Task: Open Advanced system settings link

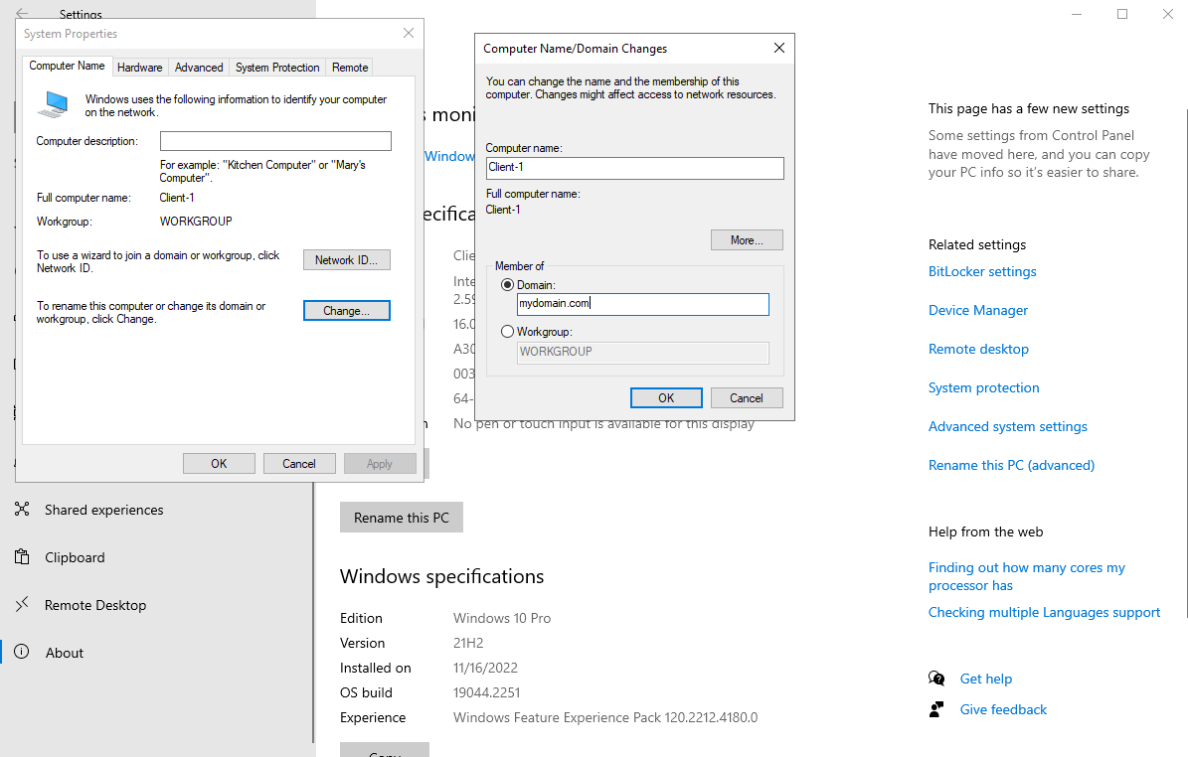Action: coord(1008,426)
